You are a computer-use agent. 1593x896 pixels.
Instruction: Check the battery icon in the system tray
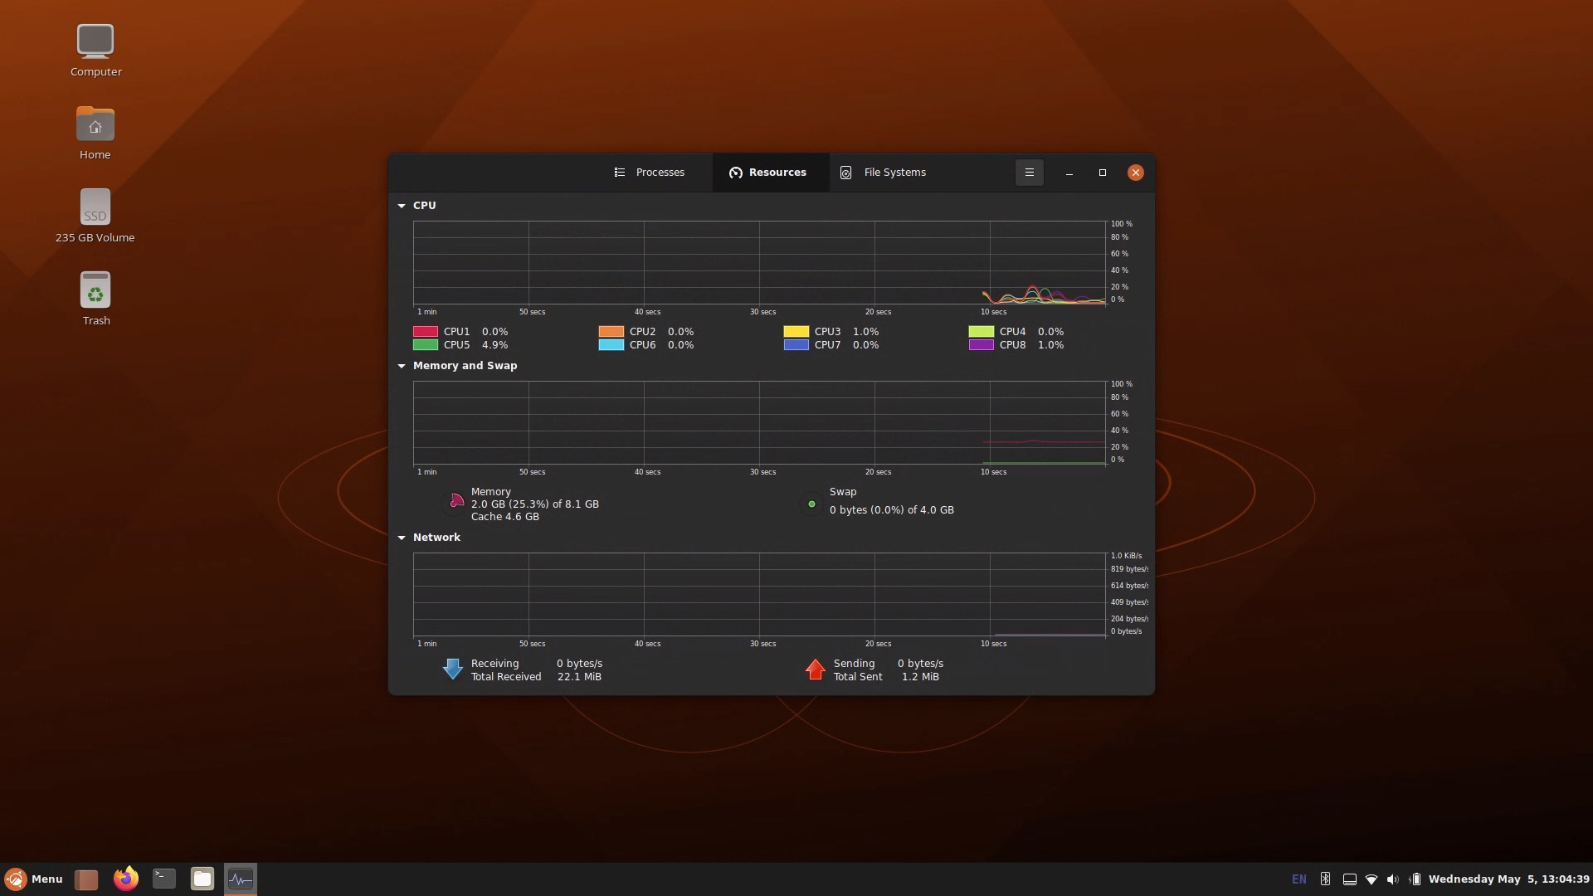[1415, 879]
